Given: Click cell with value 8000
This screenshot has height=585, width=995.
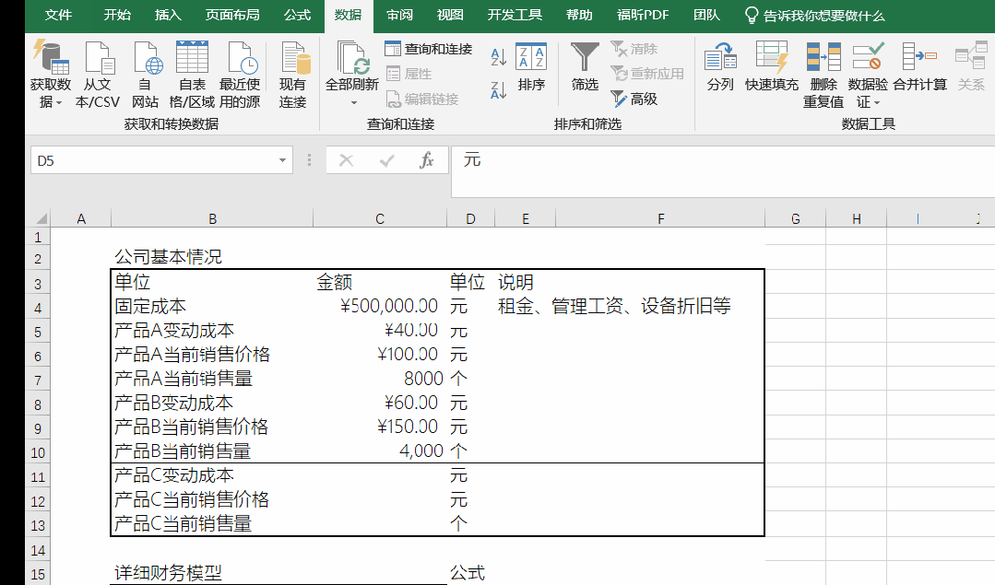Looking at the screenshot, I should [x=380, y=379].
